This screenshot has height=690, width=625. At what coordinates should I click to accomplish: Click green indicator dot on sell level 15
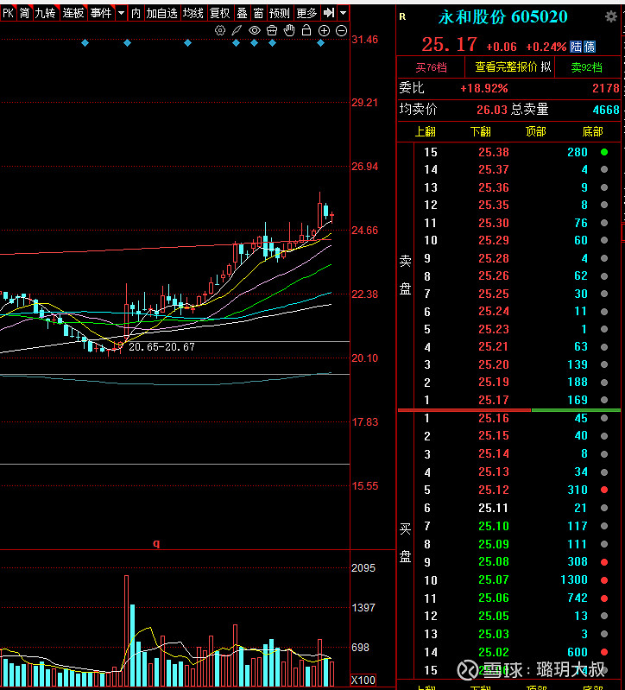604,152
